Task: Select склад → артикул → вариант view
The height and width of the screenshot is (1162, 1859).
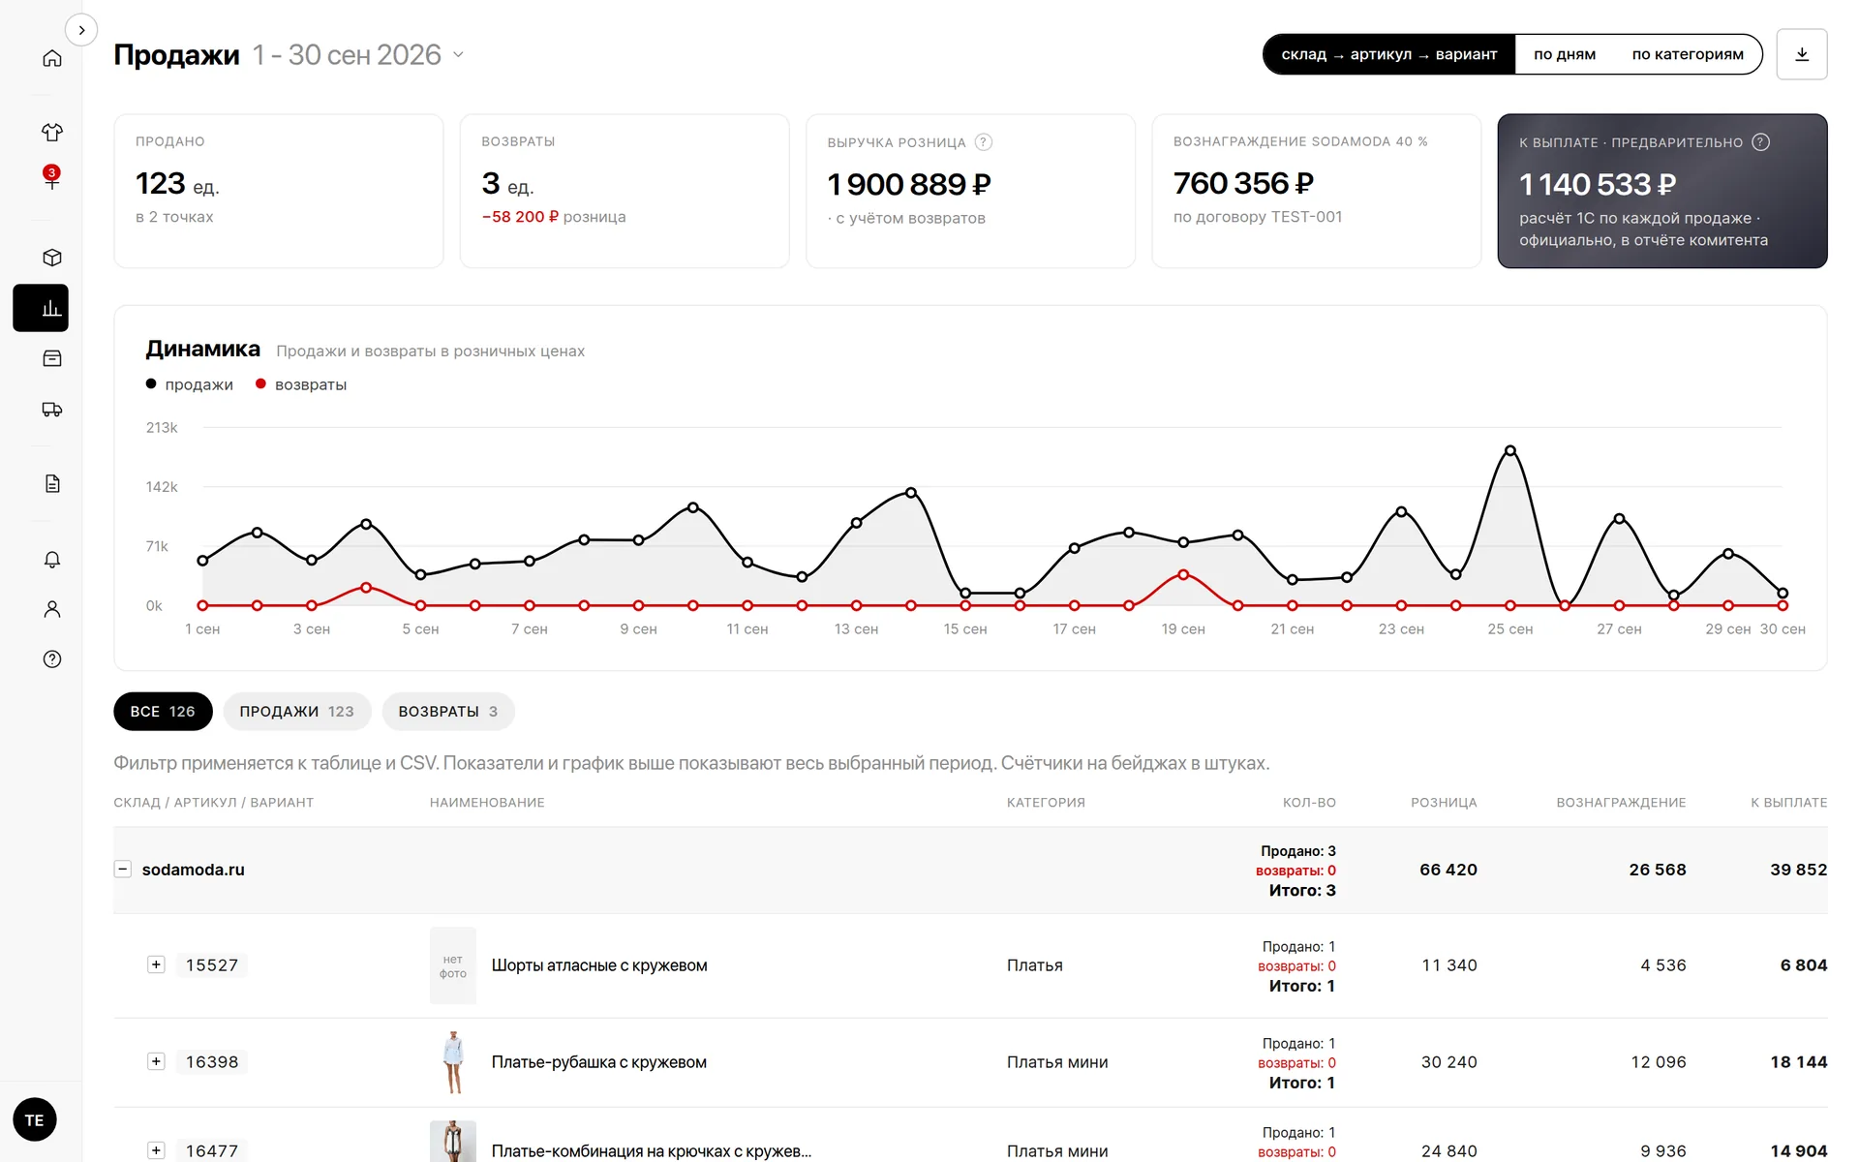Action: point(1389,54)
